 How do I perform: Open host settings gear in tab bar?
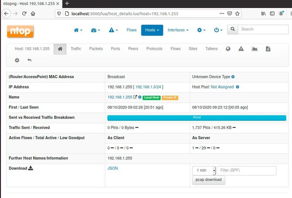(x=17, y=60)
